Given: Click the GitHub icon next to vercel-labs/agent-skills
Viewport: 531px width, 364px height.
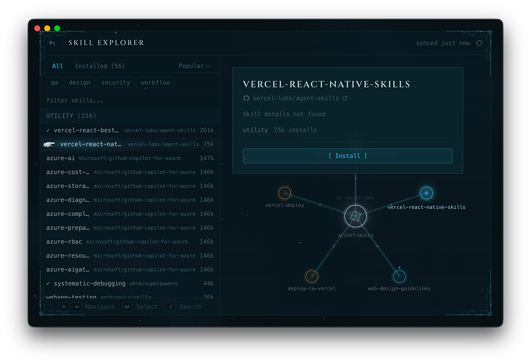Looking at the screenshot, I should (x=246, y=98).
